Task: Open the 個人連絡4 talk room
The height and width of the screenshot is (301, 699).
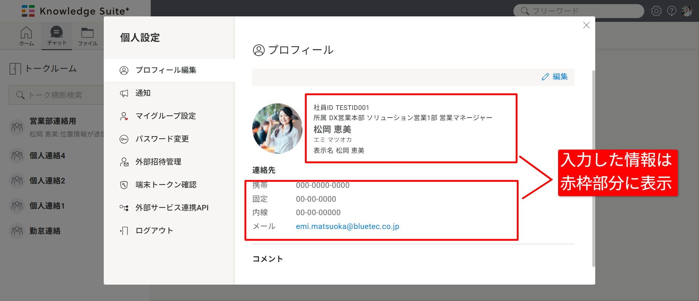Action: click(x=47, y=156)
